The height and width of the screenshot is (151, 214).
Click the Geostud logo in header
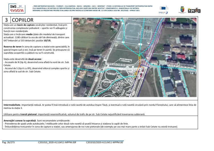[194, 10]
